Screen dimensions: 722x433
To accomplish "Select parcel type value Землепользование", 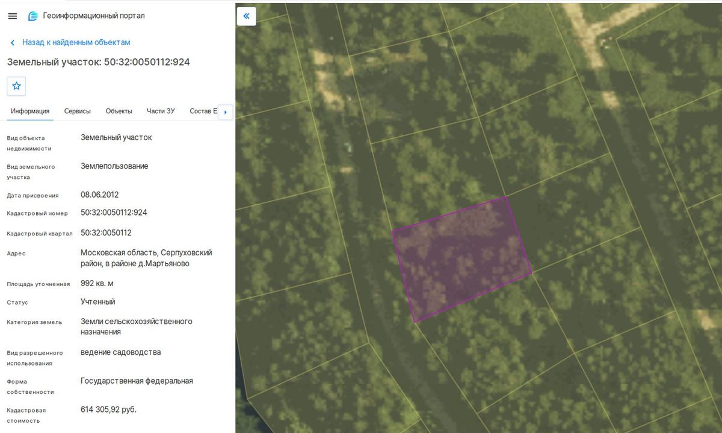I will point(114,166).
